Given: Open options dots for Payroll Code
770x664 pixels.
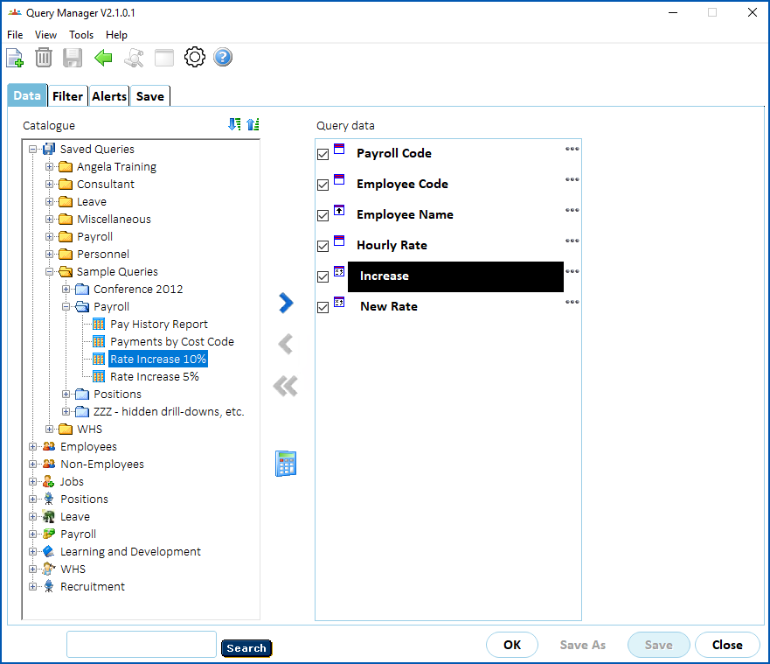Looking at the screenshot, I should click(x=572, y=149).
